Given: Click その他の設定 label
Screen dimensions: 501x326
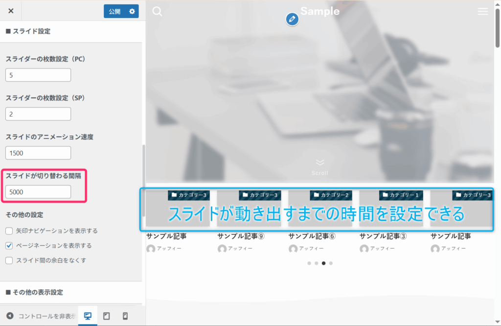Looking at the screenshot, I should (x=24, y=215).
